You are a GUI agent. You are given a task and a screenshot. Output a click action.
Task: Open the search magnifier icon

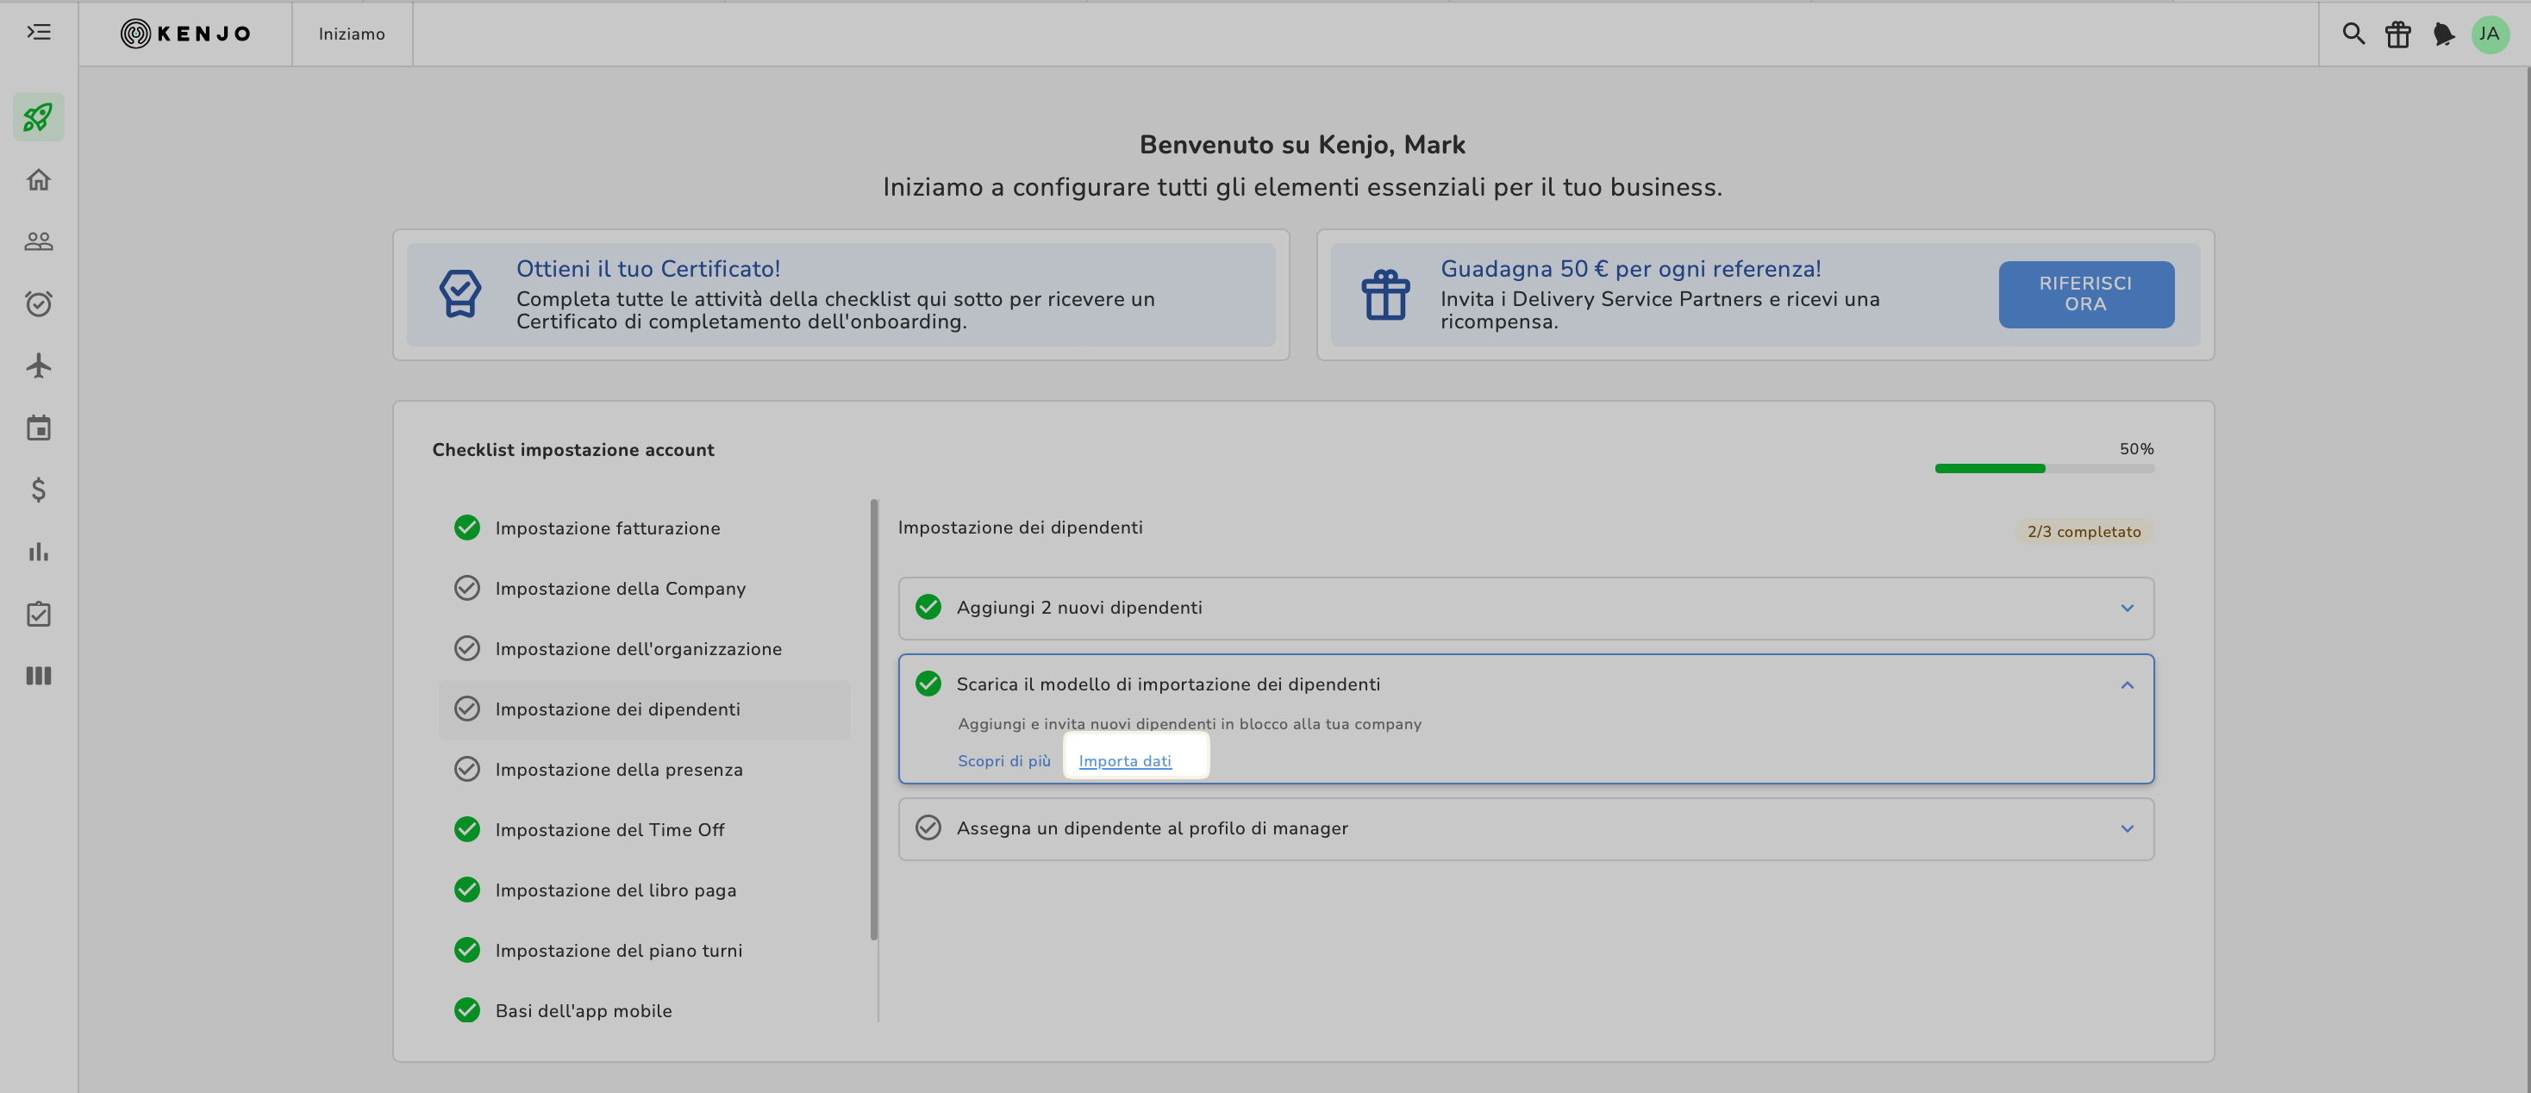[2353, 34]
